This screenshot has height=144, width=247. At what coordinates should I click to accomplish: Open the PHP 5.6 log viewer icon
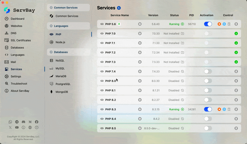coord(229,24)
